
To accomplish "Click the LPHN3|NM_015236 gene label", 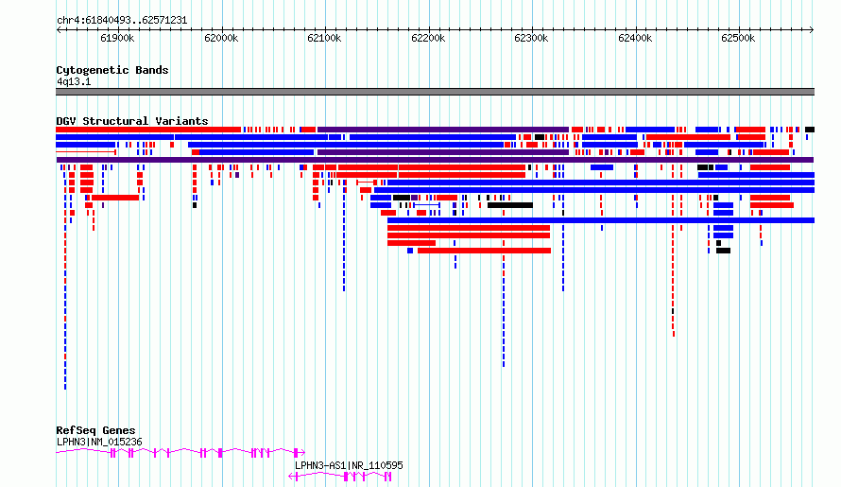I will click(x=99, y=442).
